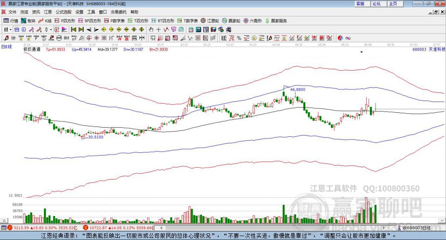Select the hand pan tool
This screenshot has height=240, width=446.
[151, 30]
